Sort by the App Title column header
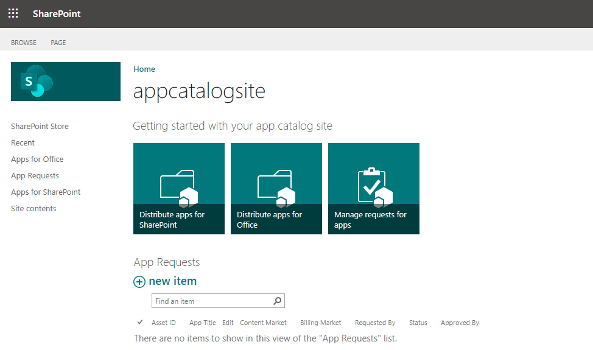The width and height of the screenshot is (593, 350). (x=203, y=323)
